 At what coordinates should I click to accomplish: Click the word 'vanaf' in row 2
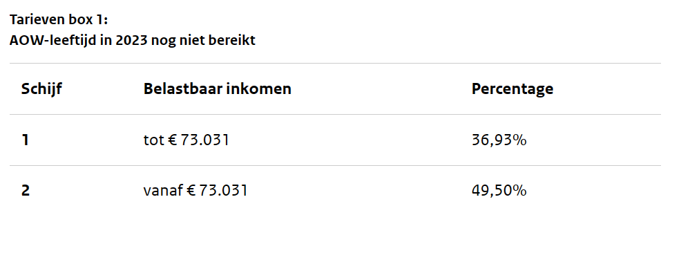pyautogui.click(x=163, y=191)
